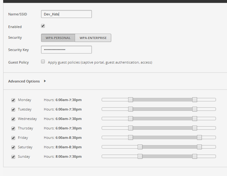The image size is (227, 176).
Task: Click Wednesday's end time slider handle
Action: coord(194,118)
